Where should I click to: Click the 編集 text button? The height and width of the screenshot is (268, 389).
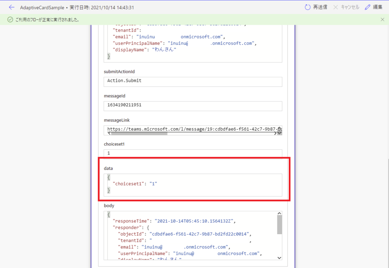[x=378, y=7]
